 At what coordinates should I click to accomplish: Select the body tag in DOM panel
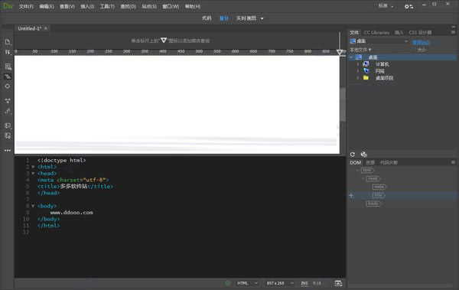click(373, 204)
